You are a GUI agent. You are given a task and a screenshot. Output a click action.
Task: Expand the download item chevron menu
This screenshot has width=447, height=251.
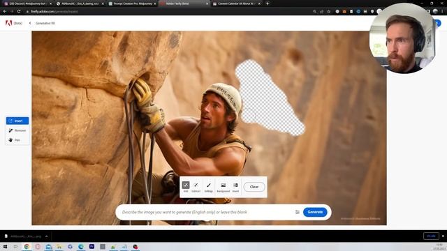[x=47, y=236]
